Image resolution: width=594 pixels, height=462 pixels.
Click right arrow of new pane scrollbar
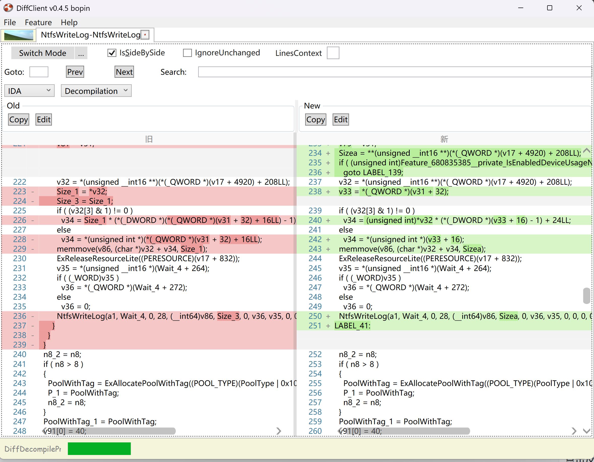(574, 431)
